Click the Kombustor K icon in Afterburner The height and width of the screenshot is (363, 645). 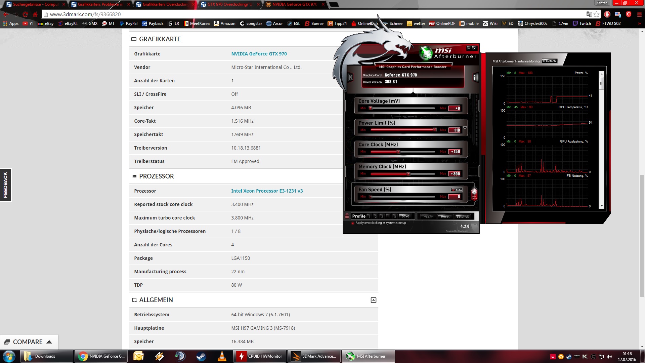pos(350,77)
